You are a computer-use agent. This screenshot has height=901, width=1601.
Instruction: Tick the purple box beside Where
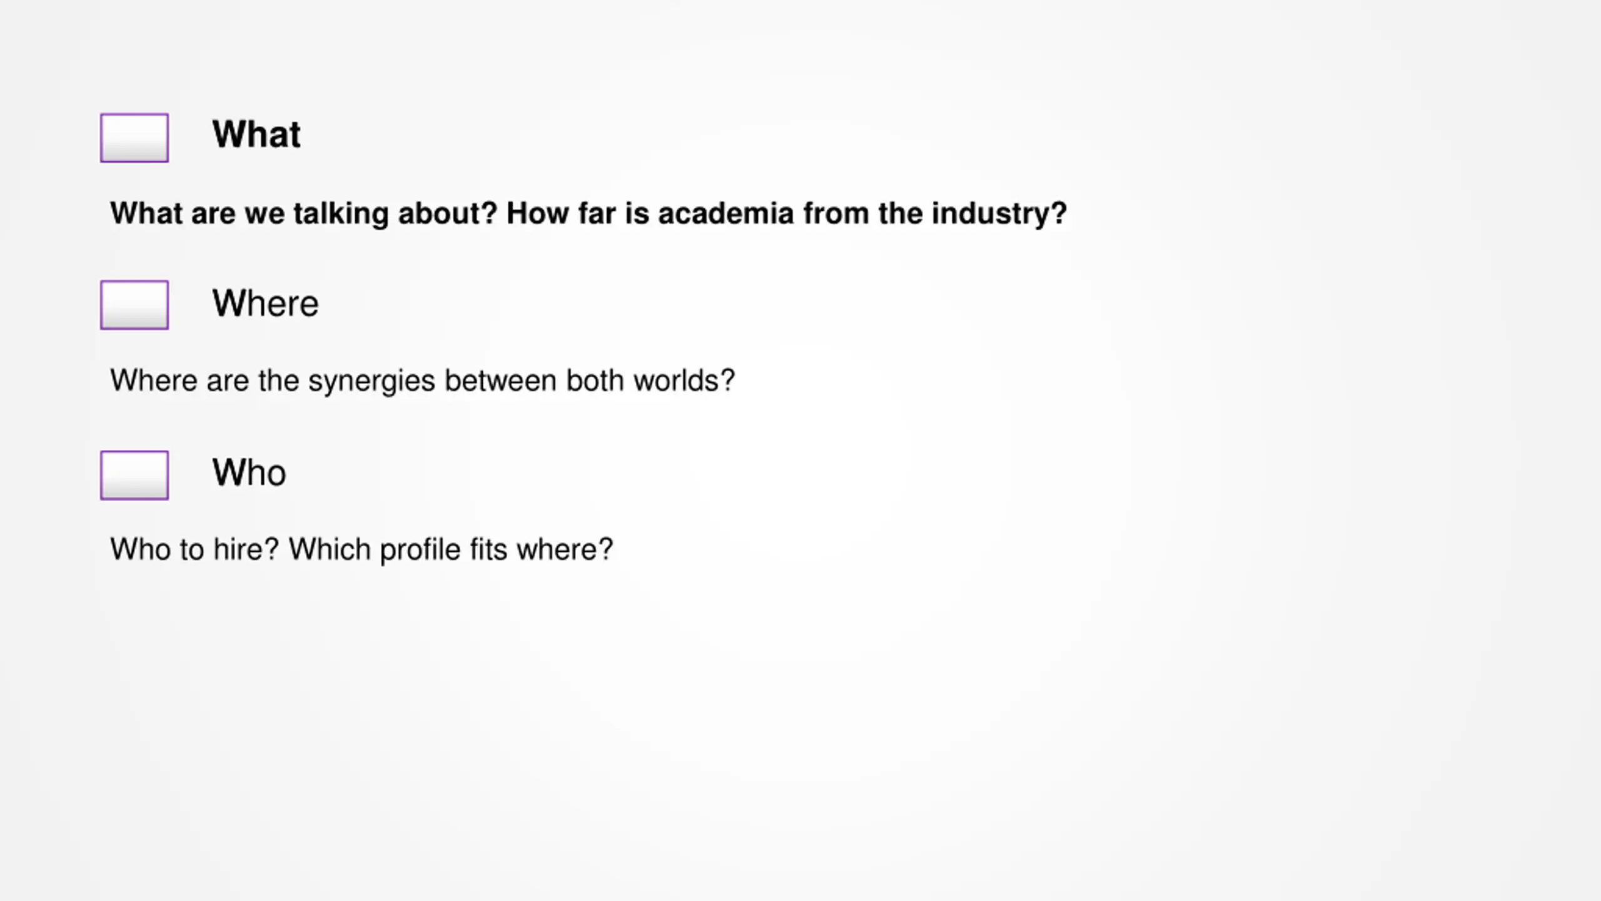point(134,305)
